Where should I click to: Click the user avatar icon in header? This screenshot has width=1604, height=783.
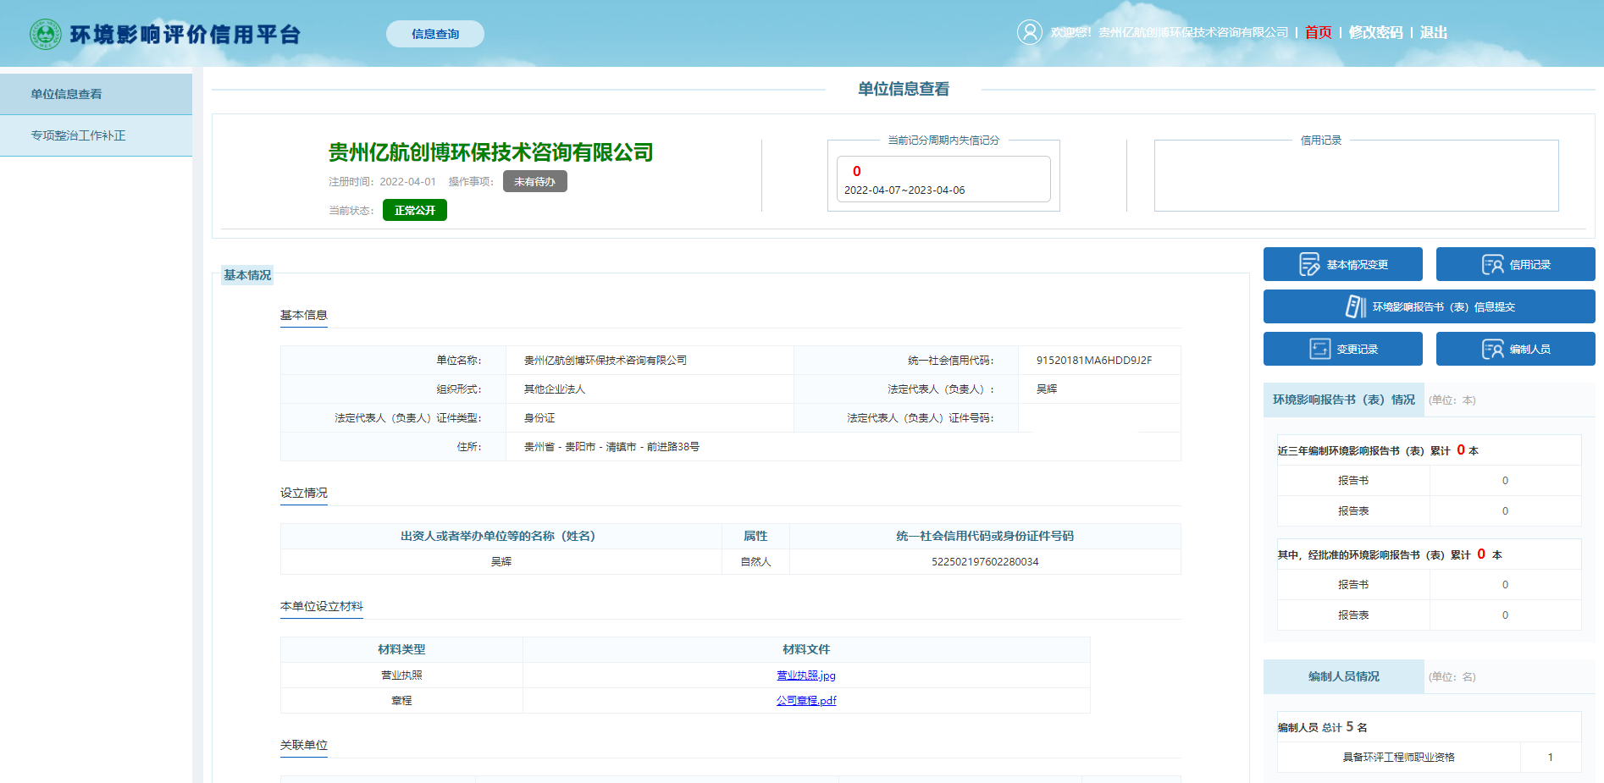tap(1029, 32)
